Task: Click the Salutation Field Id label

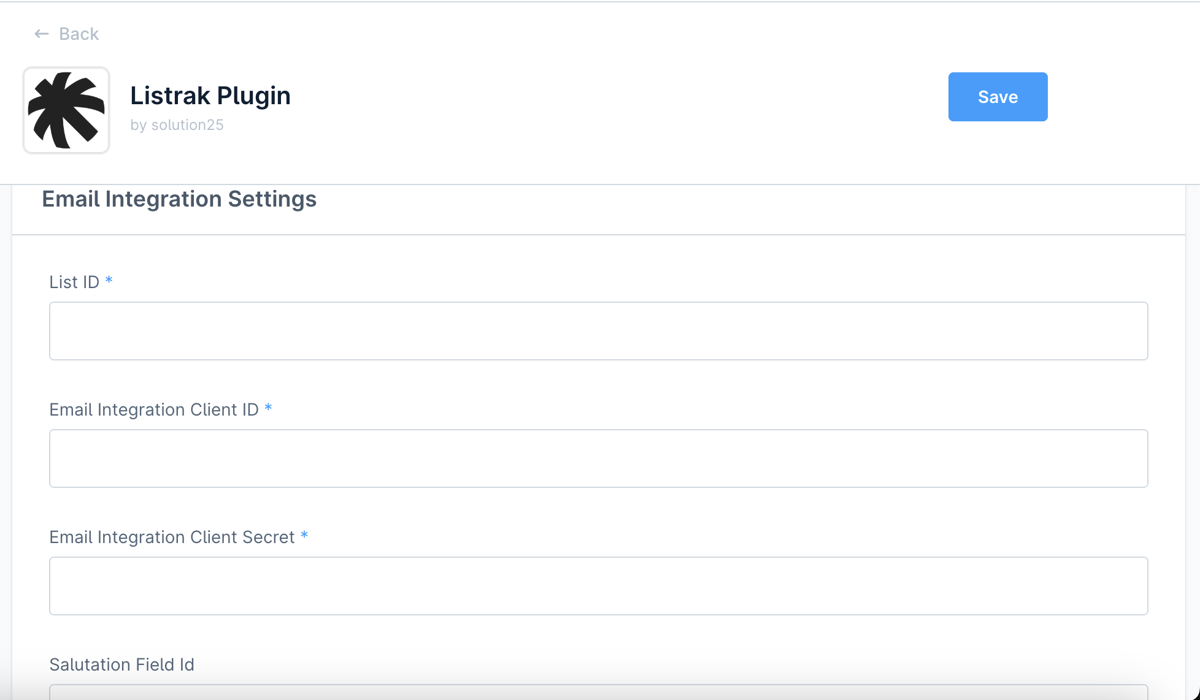Action: [121, 664]
